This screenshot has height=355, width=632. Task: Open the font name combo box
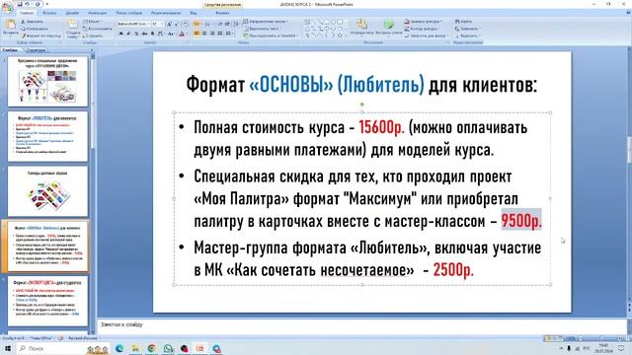point(133,24)
